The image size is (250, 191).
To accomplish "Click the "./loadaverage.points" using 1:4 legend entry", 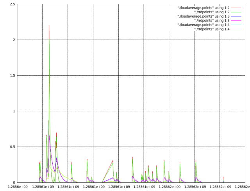I will 204,25.
